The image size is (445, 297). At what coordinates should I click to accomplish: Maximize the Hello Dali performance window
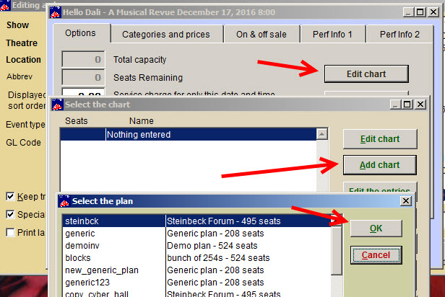tap(420, 12)
